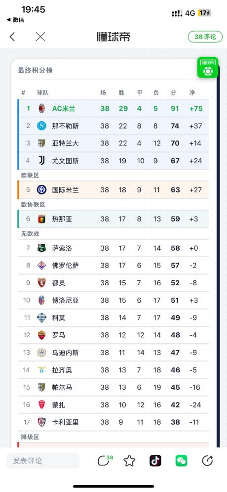
Task: Select the 尤文图斯 Juventus logo
Action: 41,161
